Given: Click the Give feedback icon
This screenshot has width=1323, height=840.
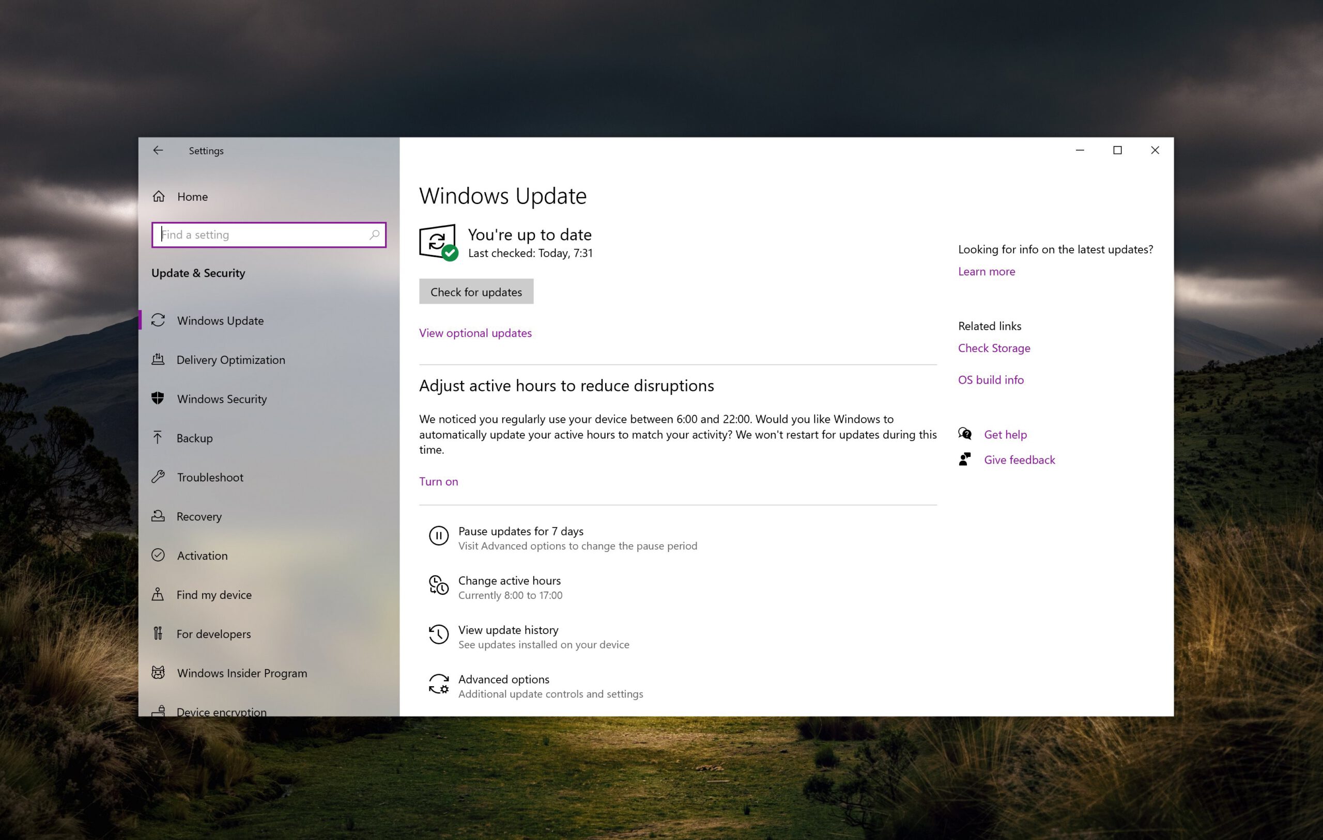Looking at the screenshot, I should click(965, 459).
